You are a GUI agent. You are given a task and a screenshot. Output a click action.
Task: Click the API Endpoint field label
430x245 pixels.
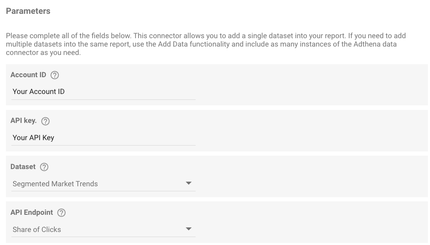click(x=32, y=212)
